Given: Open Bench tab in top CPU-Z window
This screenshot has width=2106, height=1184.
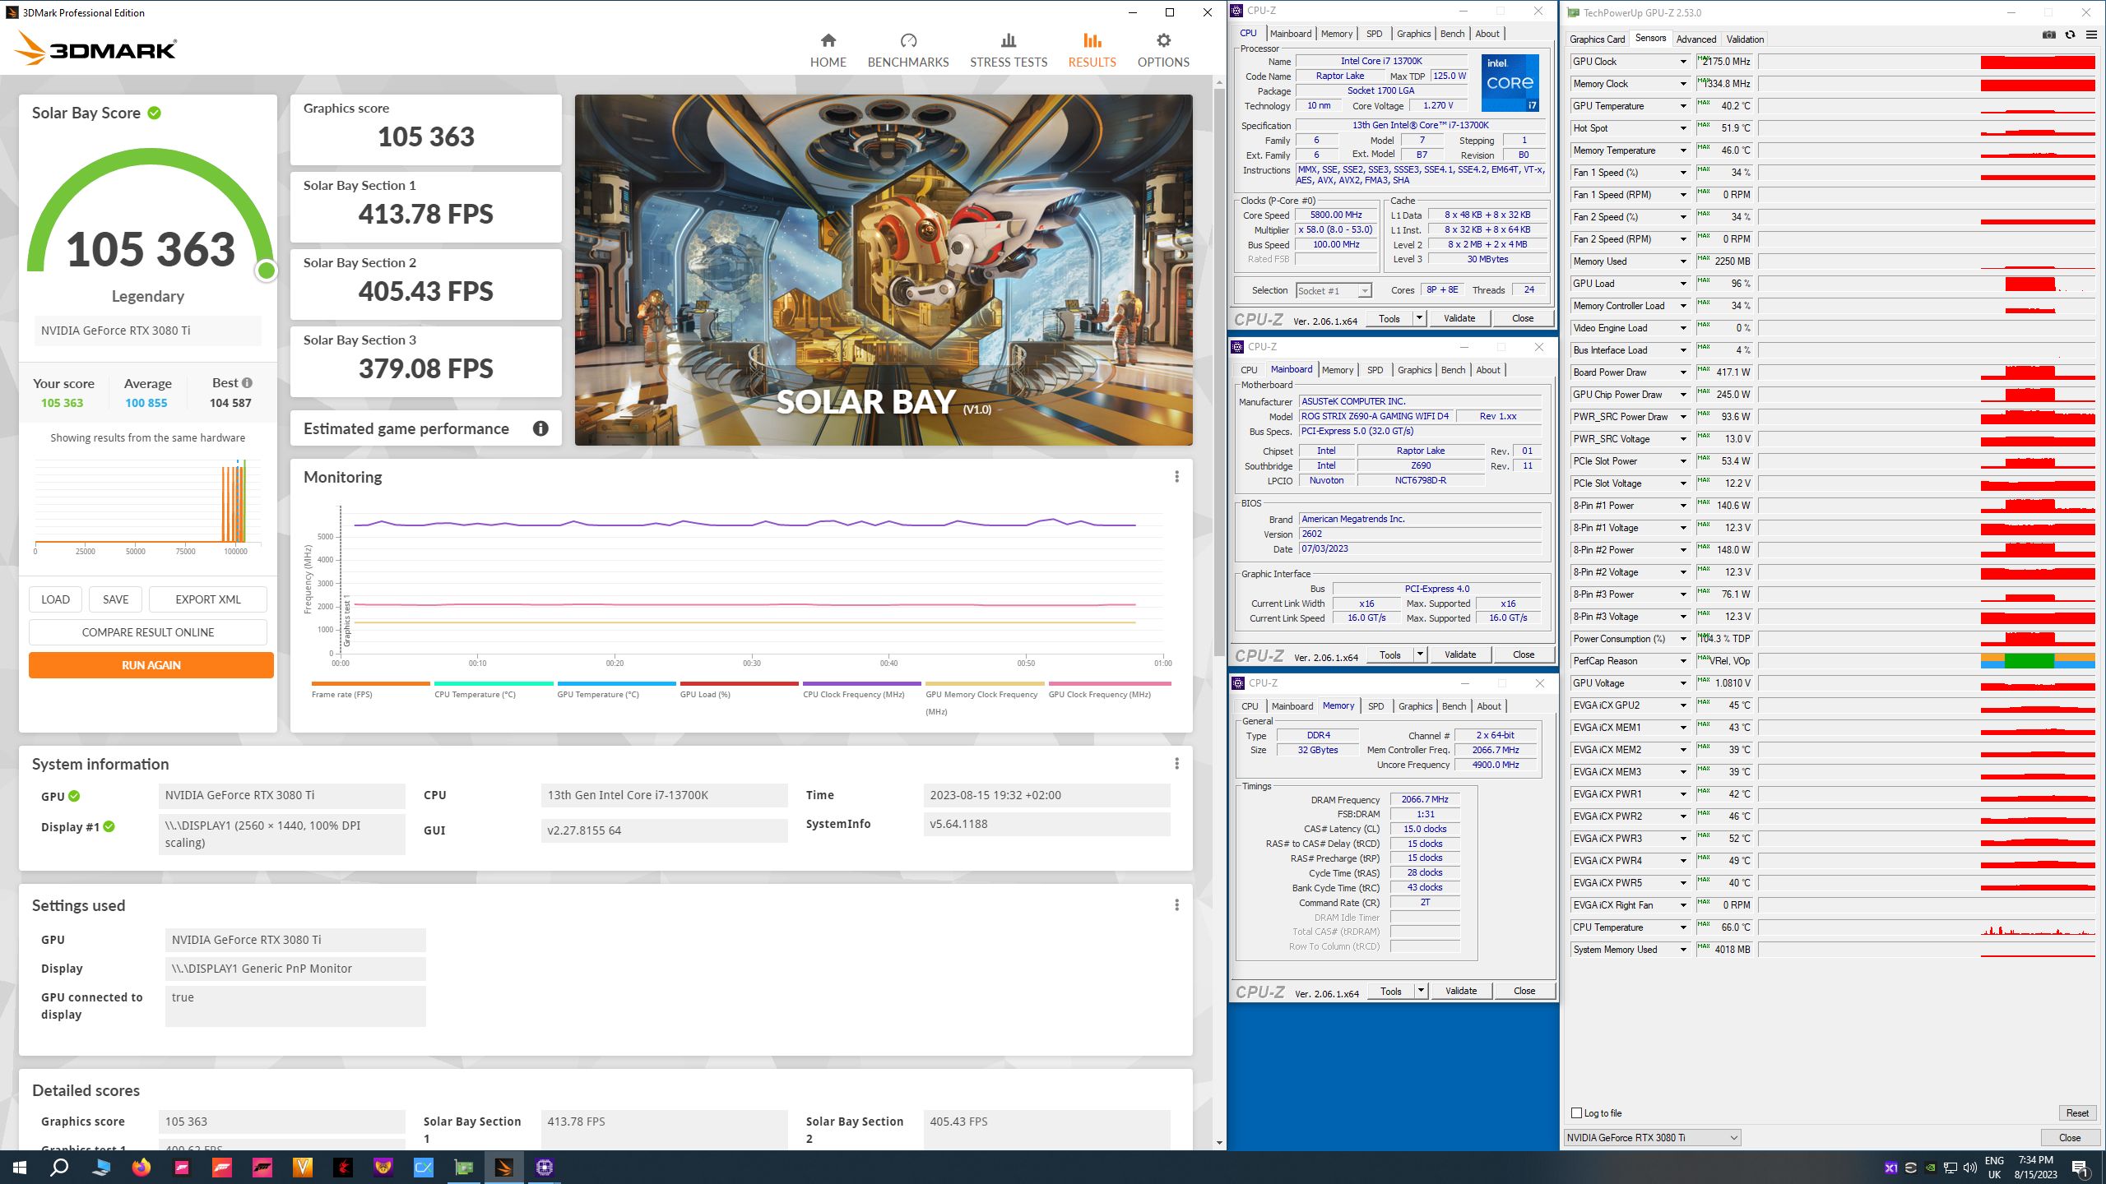Looking at the screenshot, I should pos(1452,34).
